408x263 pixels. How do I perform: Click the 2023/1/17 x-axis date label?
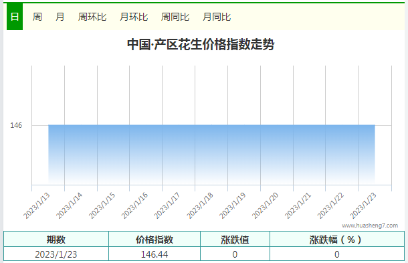click(x=167, y=205)
